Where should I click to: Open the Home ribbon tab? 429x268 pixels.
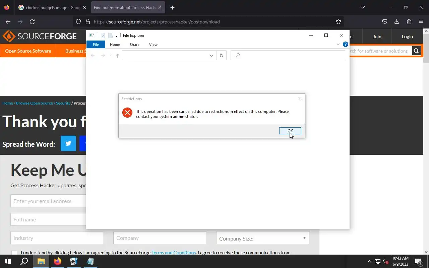click(x=115, y=45)
